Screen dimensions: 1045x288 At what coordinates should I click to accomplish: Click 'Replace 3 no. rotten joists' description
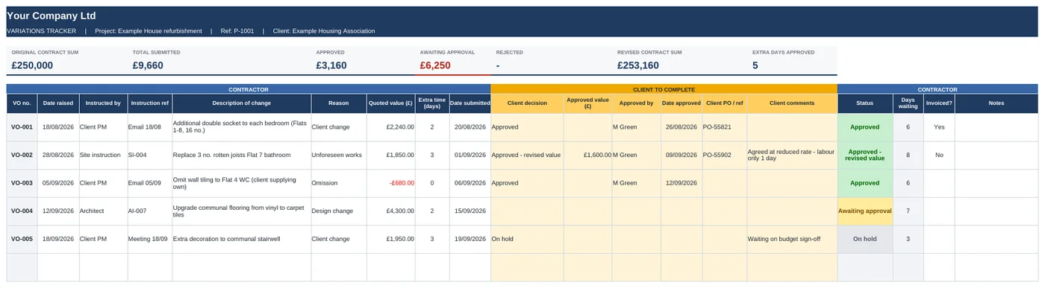point(241,156)
